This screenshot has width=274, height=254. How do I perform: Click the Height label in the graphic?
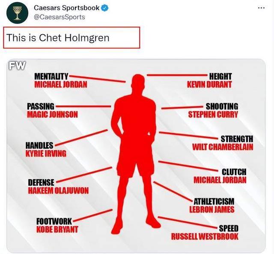pos(220,76)
